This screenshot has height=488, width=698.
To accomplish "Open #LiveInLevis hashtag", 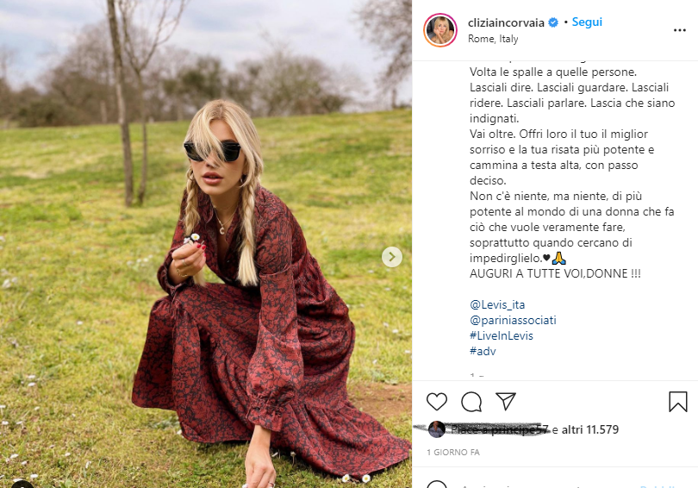I will pyautogui.click(x=502, y=335).
